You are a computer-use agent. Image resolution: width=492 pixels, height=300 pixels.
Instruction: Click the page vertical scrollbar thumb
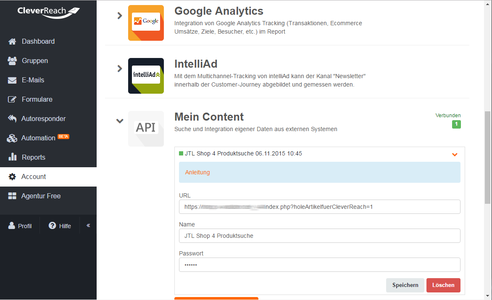(x=487, y=158)
